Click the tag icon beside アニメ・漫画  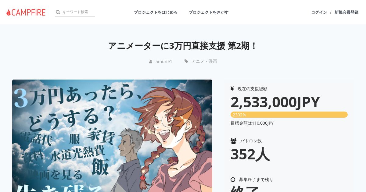coord(186,61)
